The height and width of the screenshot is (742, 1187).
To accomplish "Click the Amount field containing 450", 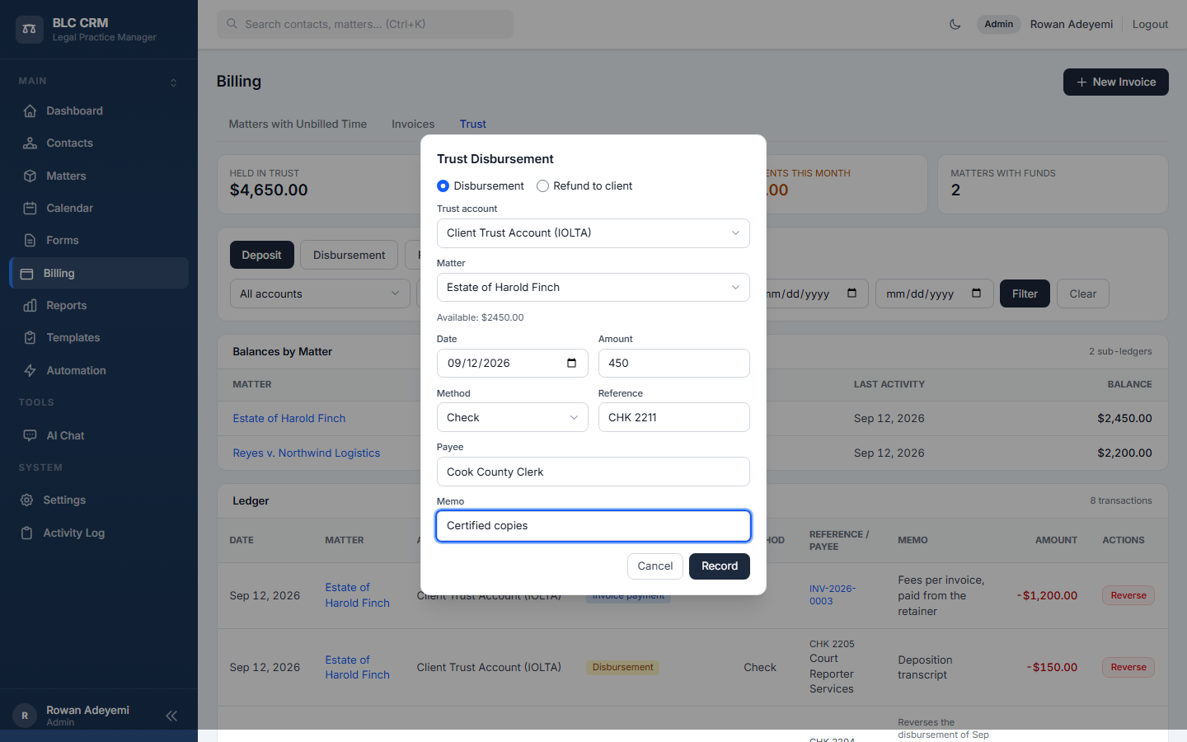I will (x=674, y=363).
